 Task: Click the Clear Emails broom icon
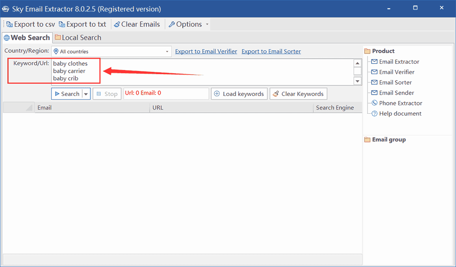tap(117, 24)
